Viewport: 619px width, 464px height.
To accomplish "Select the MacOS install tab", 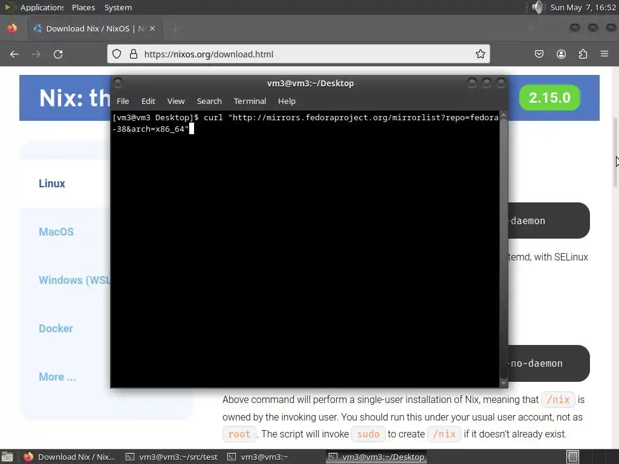I will pos(56,231).
